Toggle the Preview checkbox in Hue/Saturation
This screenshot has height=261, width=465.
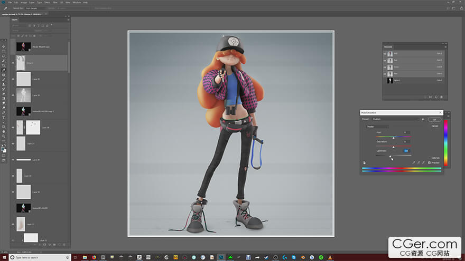[430, 162]
